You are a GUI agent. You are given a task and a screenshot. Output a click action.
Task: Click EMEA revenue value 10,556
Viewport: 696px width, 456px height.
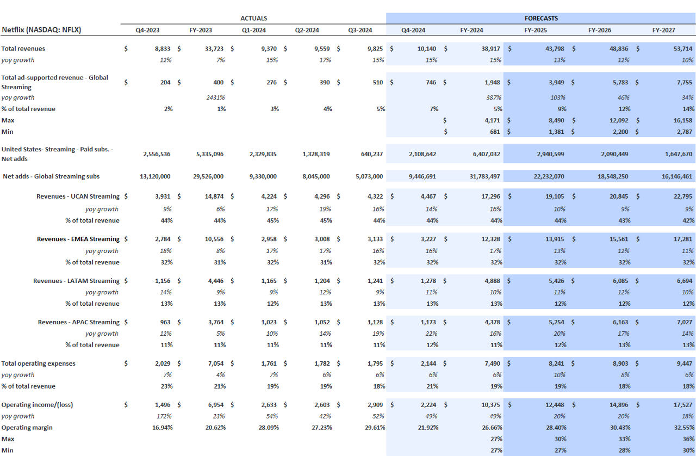[214, 239]
